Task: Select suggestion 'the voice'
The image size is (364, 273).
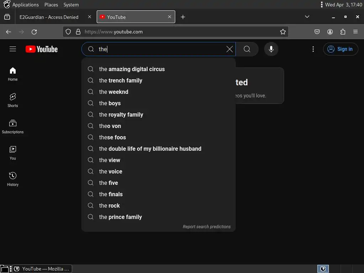Action: (159, 172)
